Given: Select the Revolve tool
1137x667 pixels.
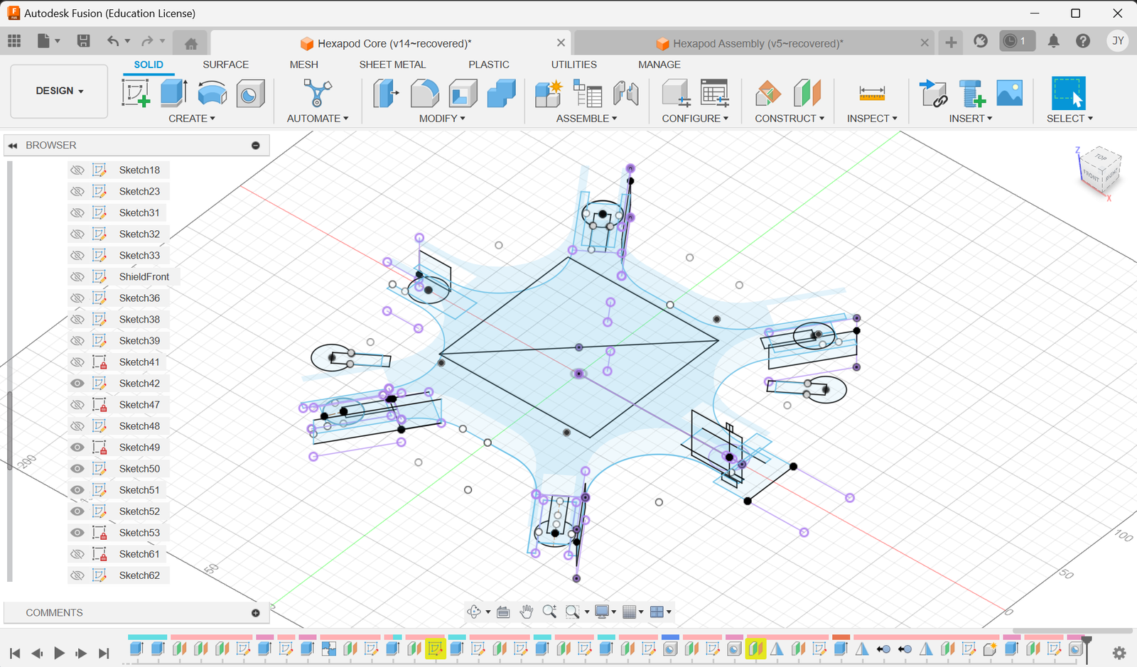Looking at the screenshot, I should 212,93.
